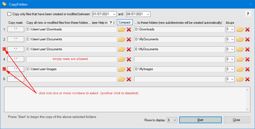Browse destination folder for row 3

tap(240, 49)
